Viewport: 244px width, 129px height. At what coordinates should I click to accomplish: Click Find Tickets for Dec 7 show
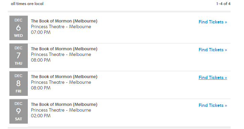click(213, 50)
